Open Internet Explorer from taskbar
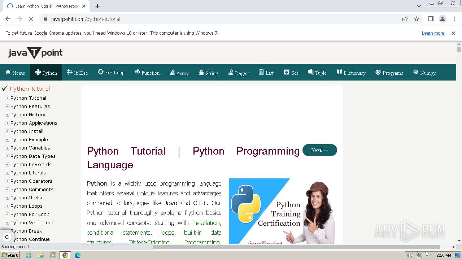The width and height of the screenshot is (462, 260). coord(29,255)
